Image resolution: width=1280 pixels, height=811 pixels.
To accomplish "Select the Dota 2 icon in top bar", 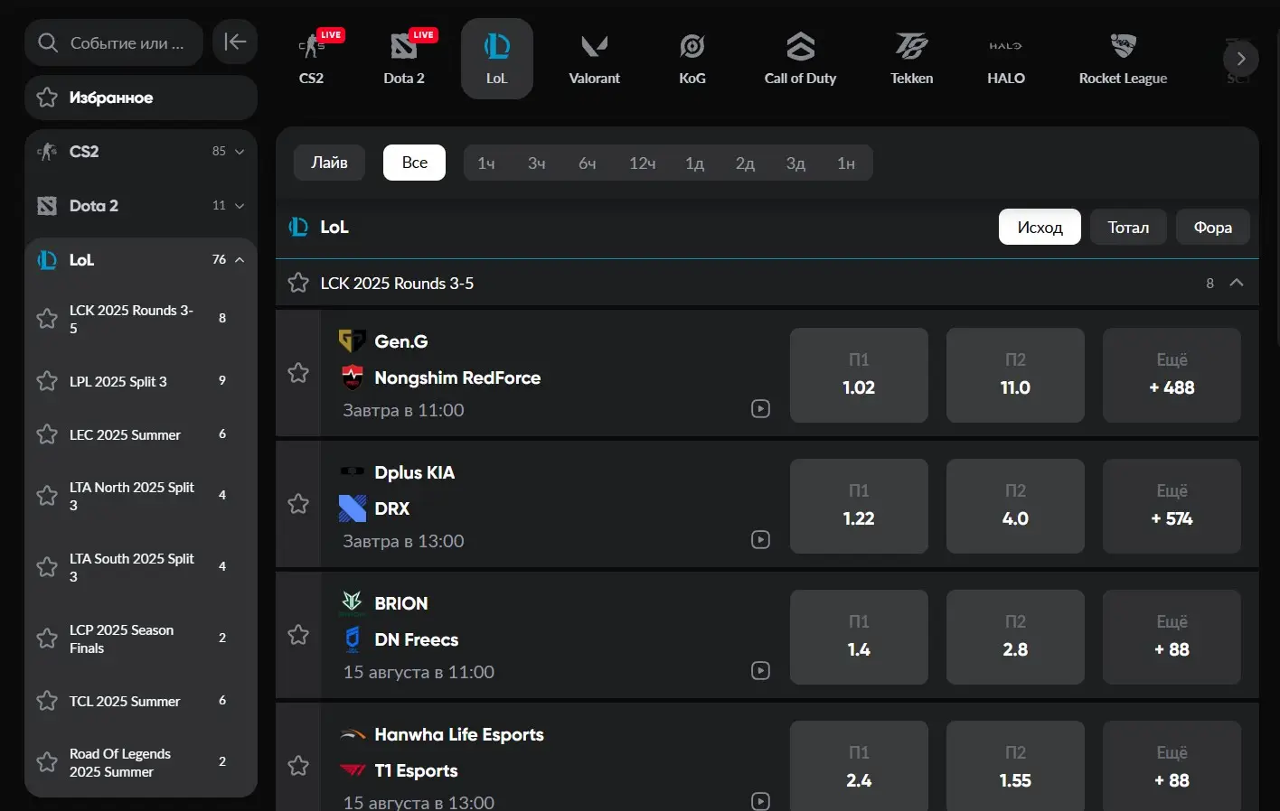I will (x=403, y=58).
